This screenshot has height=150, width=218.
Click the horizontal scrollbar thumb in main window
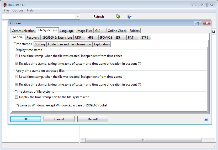[x=143, y=140]
